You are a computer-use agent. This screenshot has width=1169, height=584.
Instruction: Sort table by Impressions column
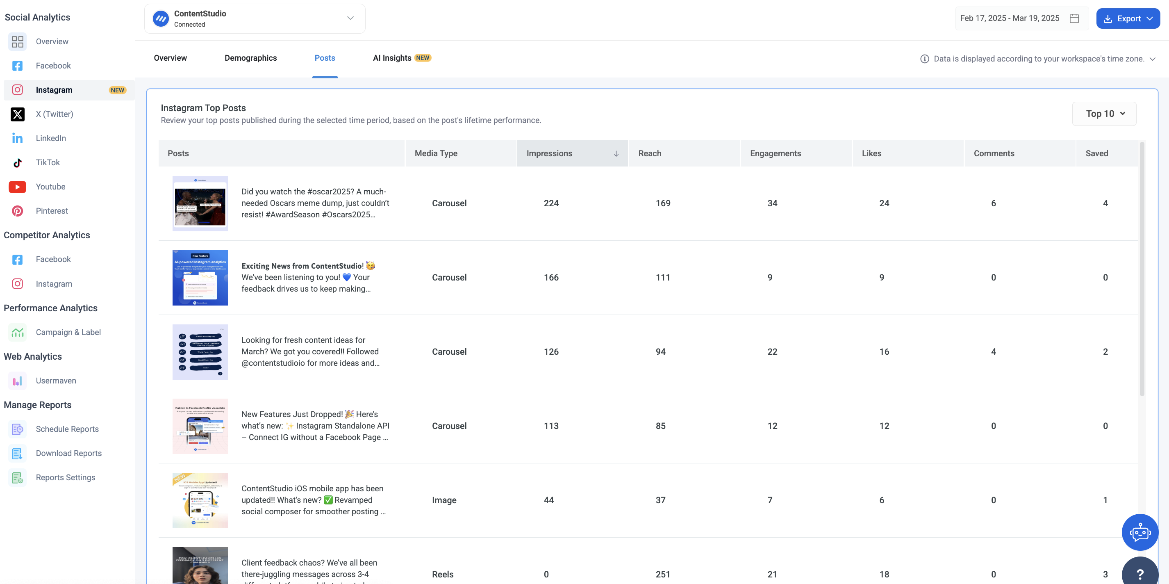(572, 153)
